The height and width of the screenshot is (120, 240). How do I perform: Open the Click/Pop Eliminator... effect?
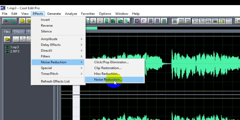click(x=111, y=62)
